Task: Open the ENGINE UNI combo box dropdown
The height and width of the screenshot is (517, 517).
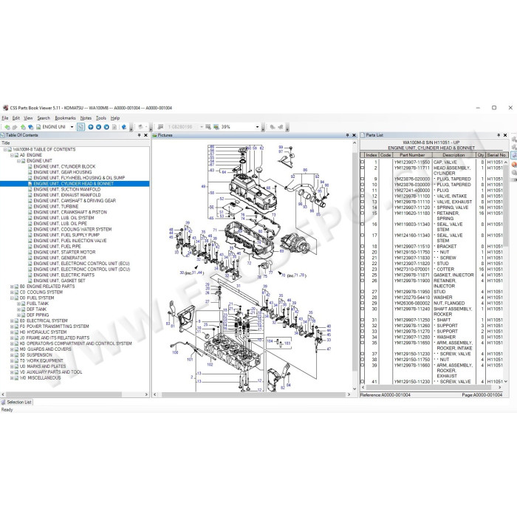Action: 72,127
